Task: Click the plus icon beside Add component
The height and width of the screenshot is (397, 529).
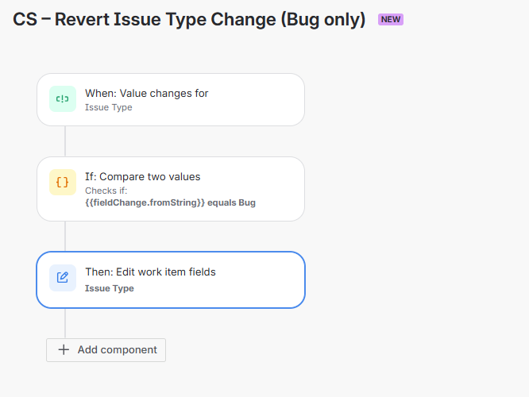Action: pyautogui.click(x=64, y=350)
